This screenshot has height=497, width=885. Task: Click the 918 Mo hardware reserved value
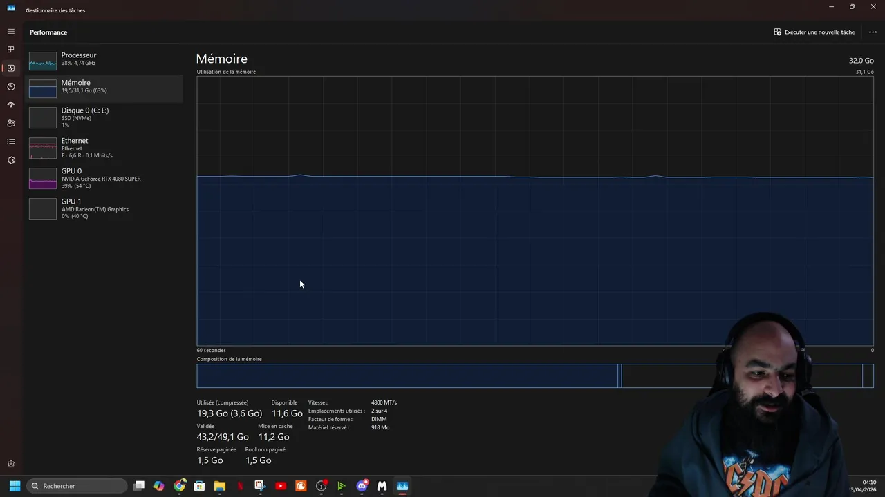coord(380,427)
